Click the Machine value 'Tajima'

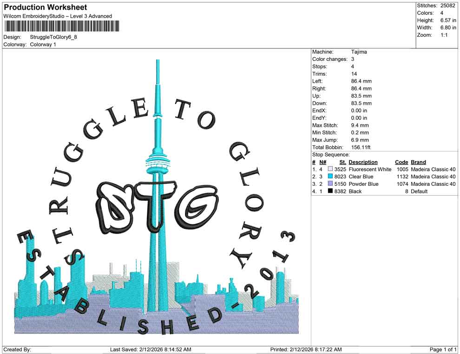pos(359,52)
